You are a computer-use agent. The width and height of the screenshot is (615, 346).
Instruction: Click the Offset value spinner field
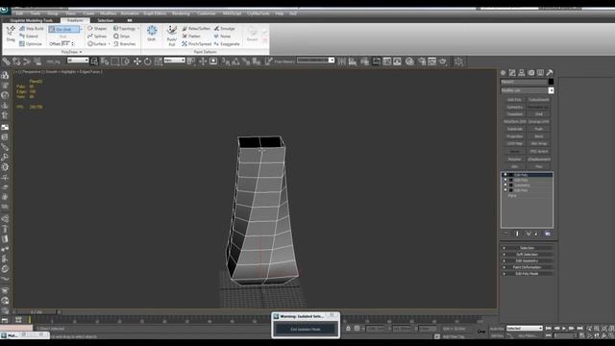66,44
